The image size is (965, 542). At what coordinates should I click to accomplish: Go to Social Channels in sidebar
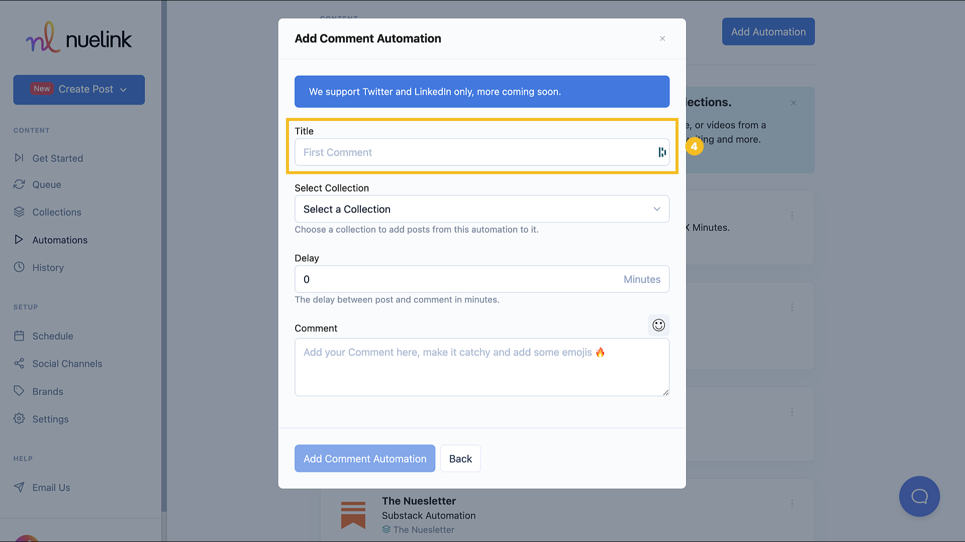point(67,363)
